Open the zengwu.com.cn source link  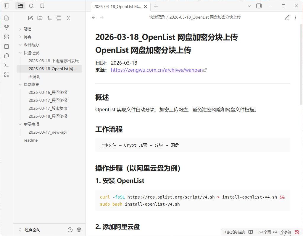tap(157, 70)
